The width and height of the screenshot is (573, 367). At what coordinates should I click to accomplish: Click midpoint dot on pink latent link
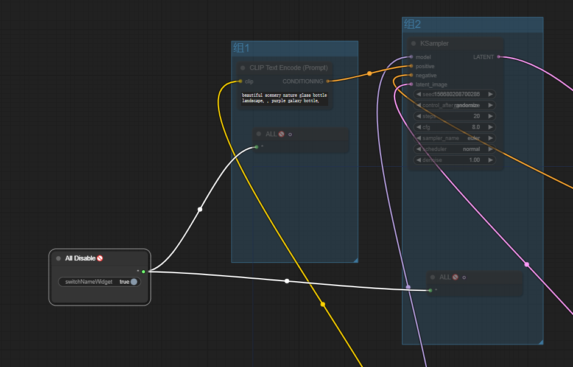point(527,264)
